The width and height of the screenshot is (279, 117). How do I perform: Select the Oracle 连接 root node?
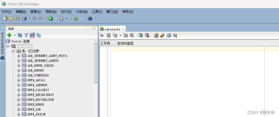(20, 41)
